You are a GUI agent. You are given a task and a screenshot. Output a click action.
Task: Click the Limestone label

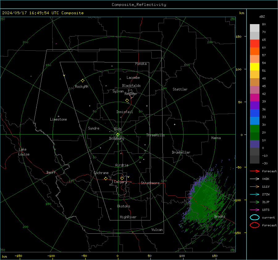(58, 119)
